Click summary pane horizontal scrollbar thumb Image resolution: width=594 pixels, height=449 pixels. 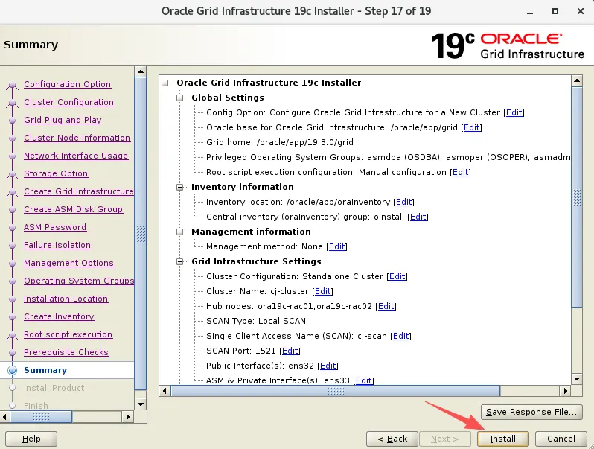tap(336, 391)
